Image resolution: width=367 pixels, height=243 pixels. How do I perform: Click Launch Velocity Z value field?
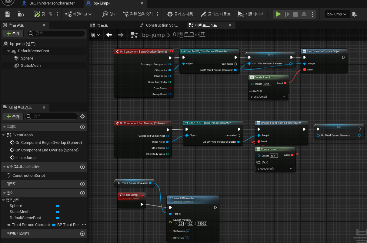coord(202,224)
